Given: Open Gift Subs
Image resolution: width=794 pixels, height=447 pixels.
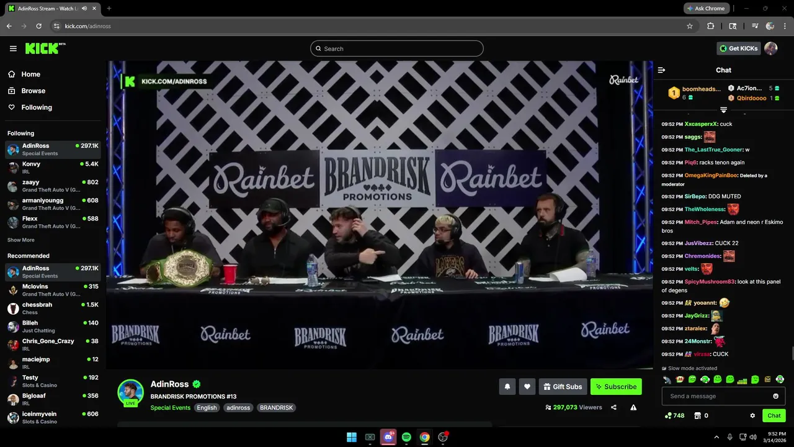Looking at the screenshot, I should click(563, 387).
